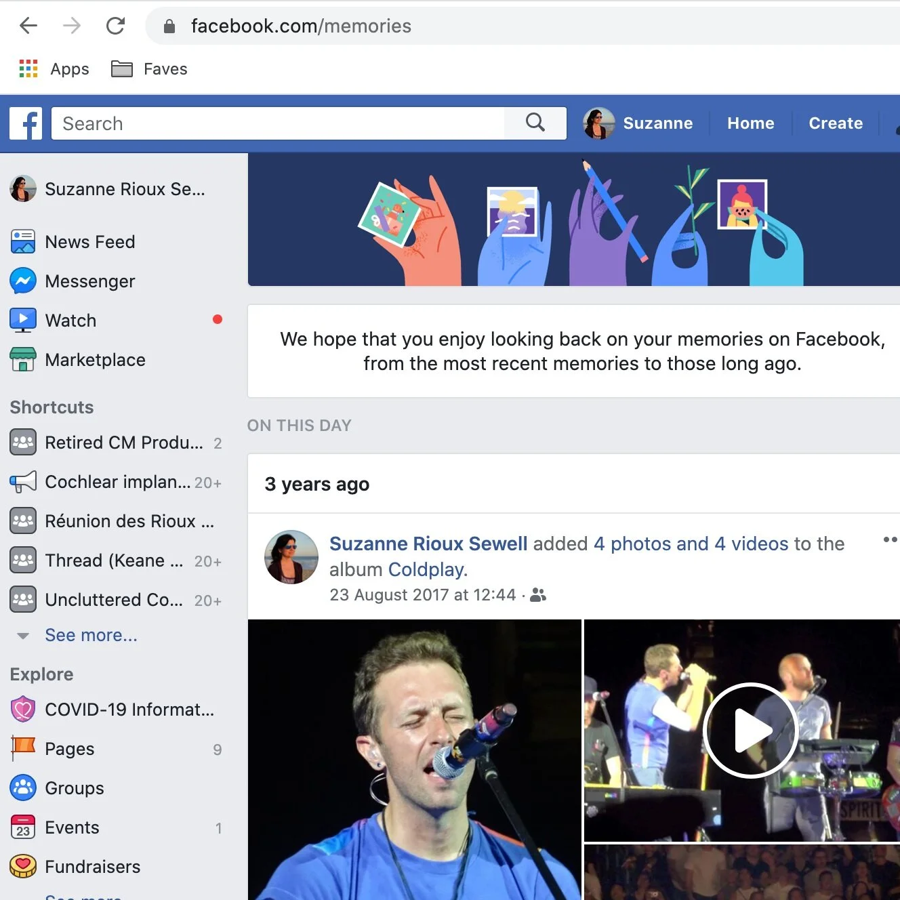Click the Watch red notification dot
This screenshot has width=900, height=900.
218,319
